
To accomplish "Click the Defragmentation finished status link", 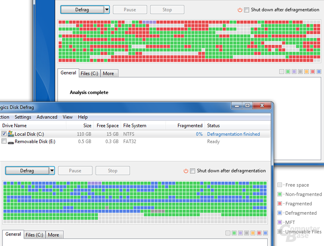I will (233, 134).
